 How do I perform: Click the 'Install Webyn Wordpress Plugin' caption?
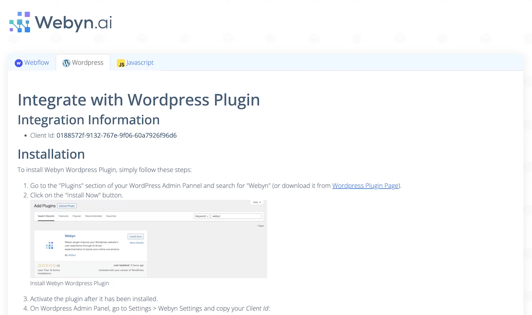(x=70, y=283)
